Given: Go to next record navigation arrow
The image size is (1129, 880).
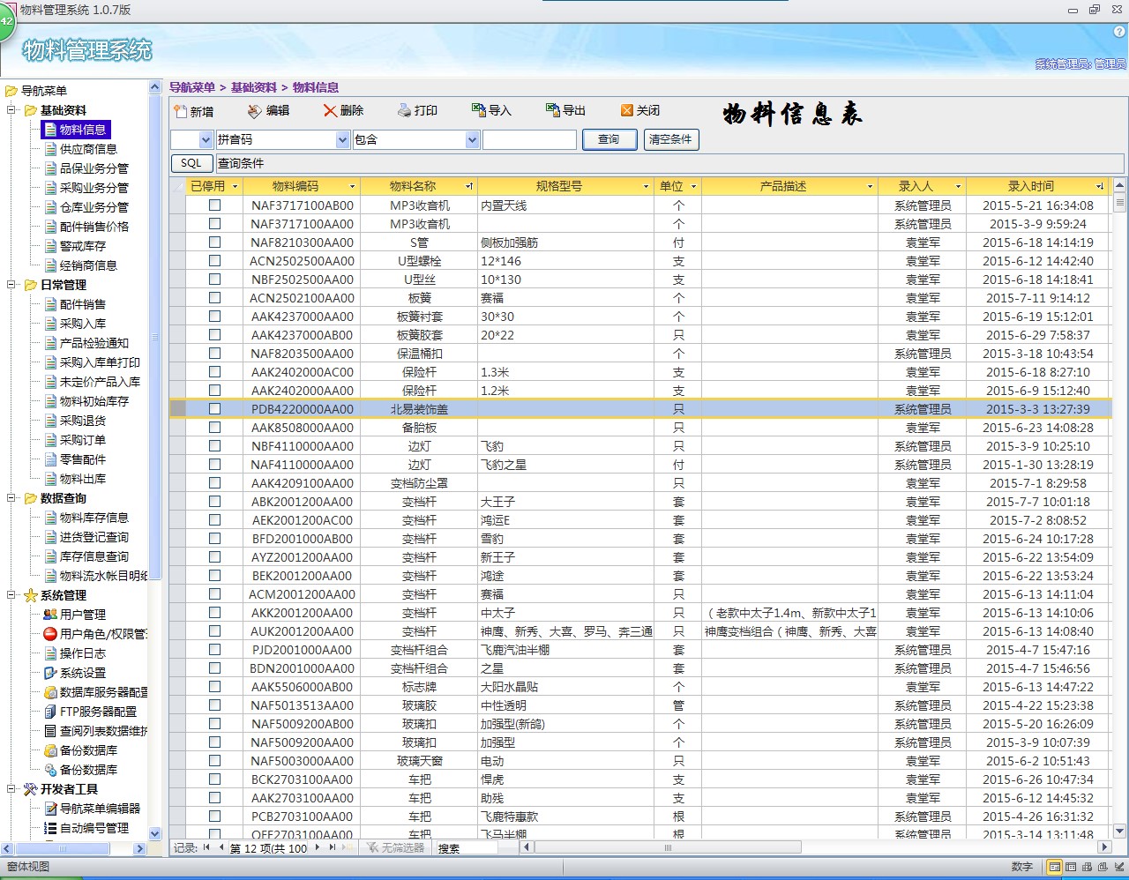Looking at the screenshot, I should (x=317, y=847).
